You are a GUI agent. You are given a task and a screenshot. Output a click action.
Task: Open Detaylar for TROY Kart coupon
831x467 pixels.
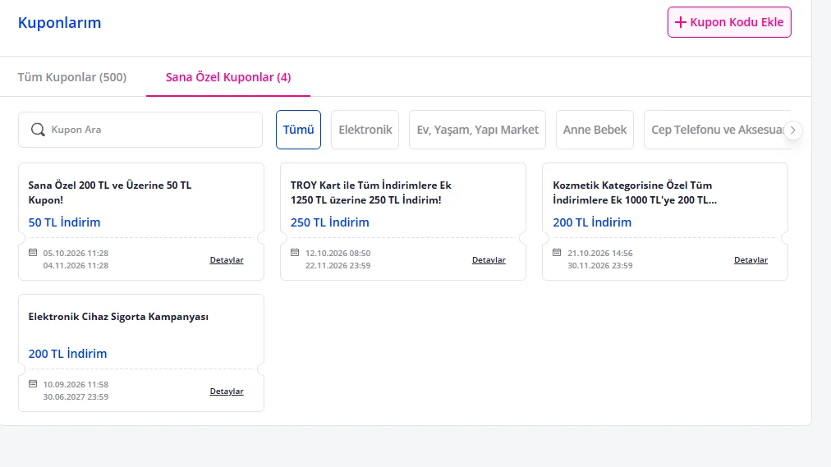489,260
